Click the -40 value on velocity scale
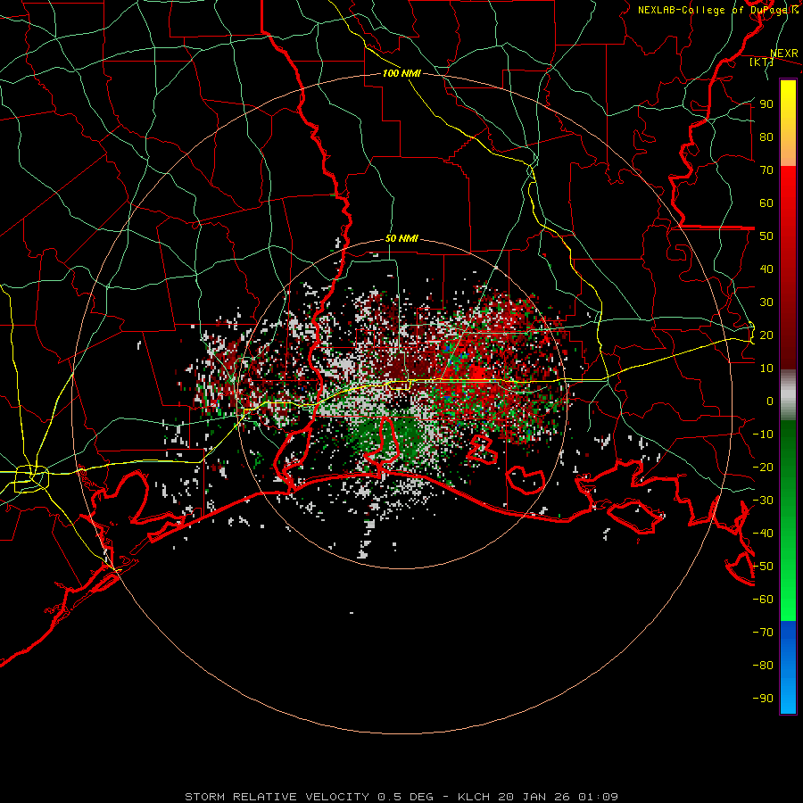Screen dimensions: 803x803 [x=763, y=534]
